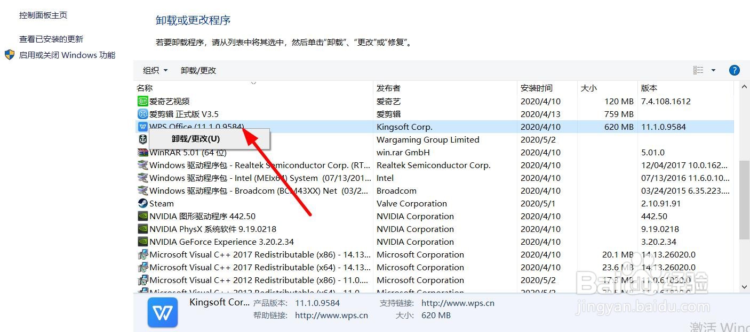The width and height of the screenshot is (750, 332).
Task: Click the large WPS logo in details pane
Action: click(x=162, y=312)
